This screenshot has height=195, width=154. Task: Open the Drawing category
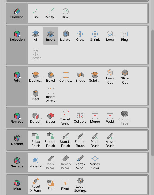tap(17, 14)
